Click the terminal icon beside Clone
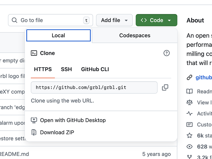This screenshot has width=212, height=159. click(34, 53)
